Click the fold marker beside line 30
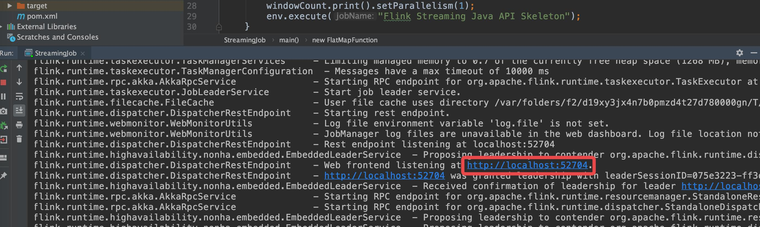The width and height of the screenshot is (760, 227). tap(219, 27)
